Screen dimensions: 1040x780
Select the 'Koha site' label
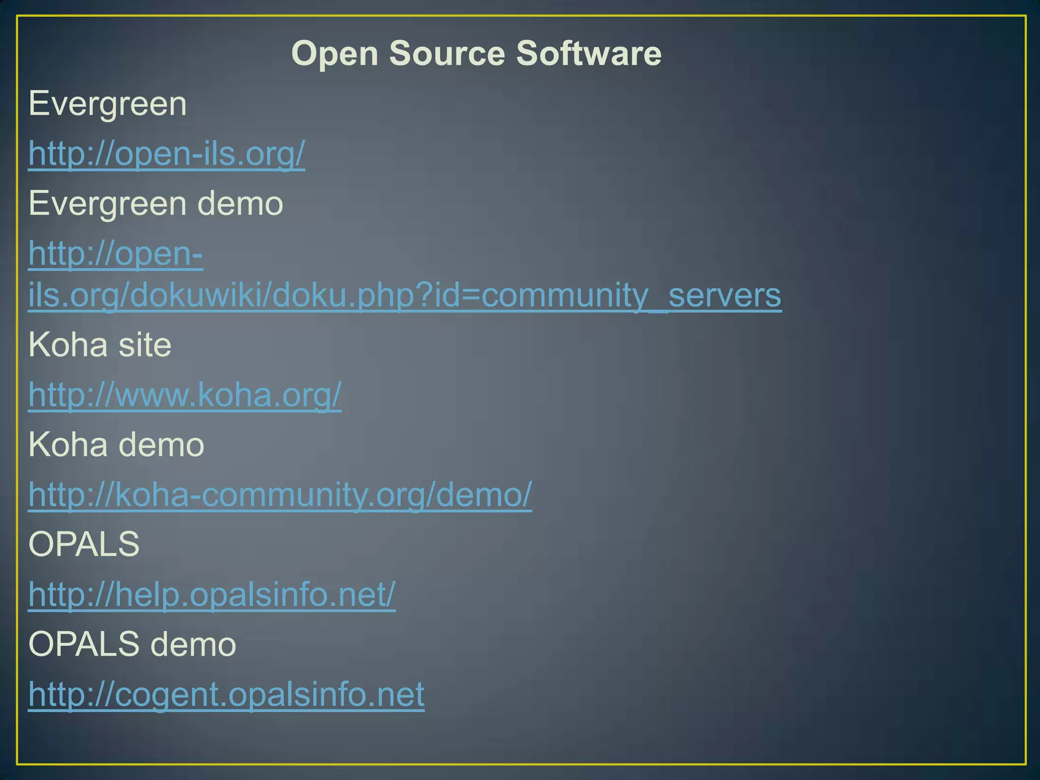(100, 345)
